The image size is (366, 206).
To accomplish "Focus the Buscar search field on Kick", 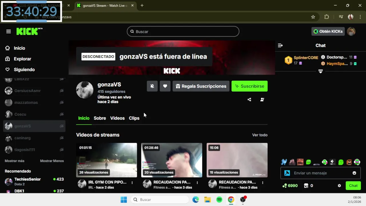I will [183, 31].
